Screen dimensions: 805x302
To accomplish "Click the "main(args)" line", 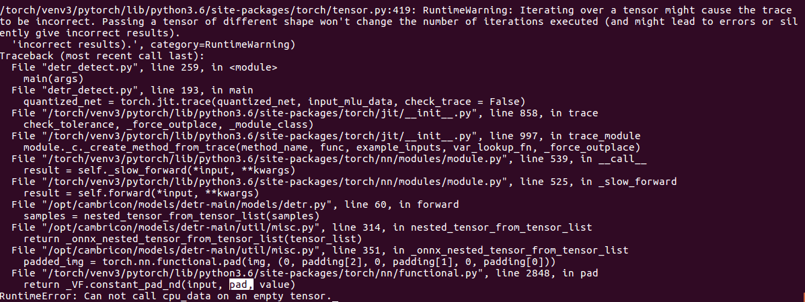I will (53, 79).
